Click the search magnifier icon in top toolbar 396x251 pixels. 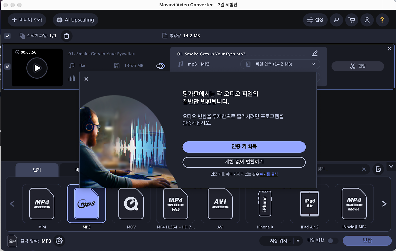pyautogui.click(x=336, y=20)
